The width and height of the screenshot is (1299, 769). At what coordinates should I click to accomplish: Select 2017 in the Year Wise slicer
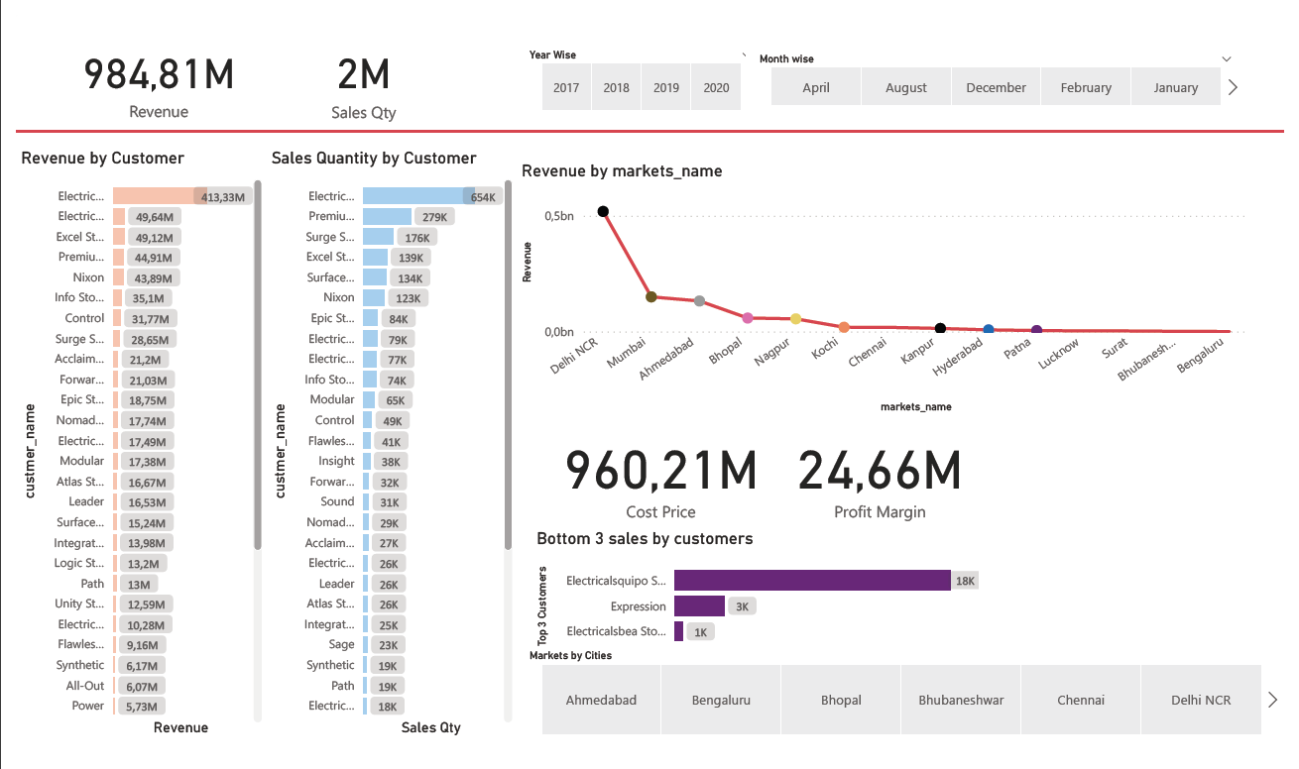pyautogui.click(x=566, y=86)
